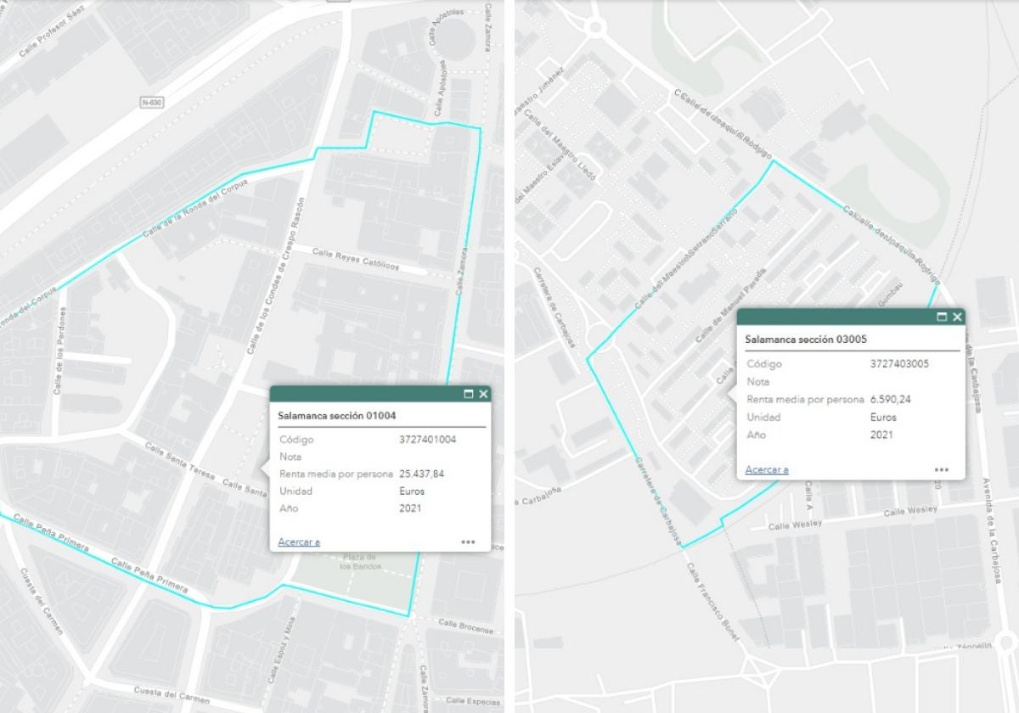This screenshot has width=1019, height=713.
Task: Zoom to sección 03005 via 'Acercar a'
Action: coord(767,470)
